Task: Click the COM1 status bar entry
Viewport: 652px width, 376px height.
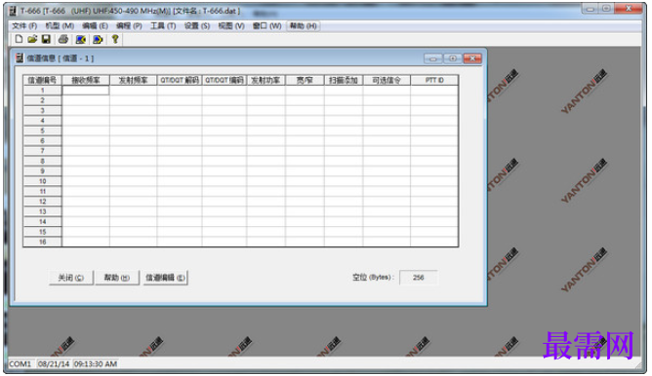Action: (x=20, y=364)
